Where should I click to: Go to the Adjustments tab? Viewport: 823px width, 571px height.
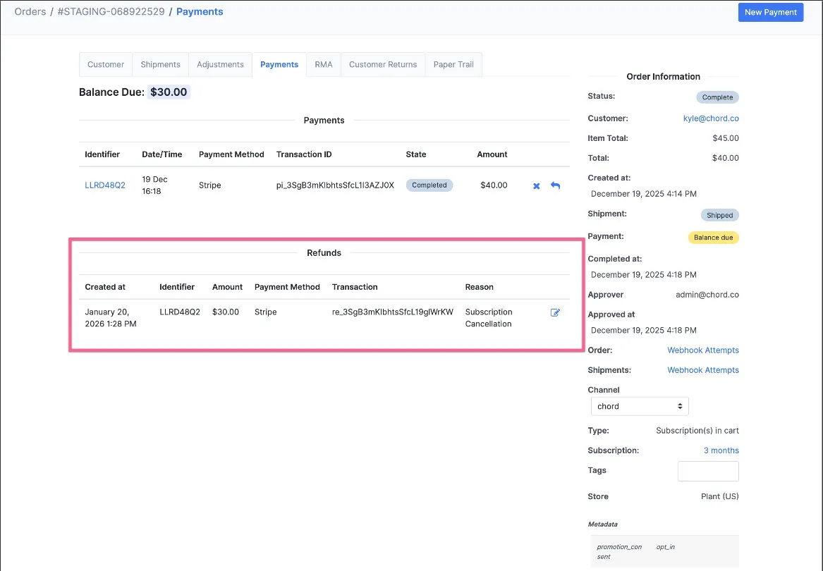point(220,65)
